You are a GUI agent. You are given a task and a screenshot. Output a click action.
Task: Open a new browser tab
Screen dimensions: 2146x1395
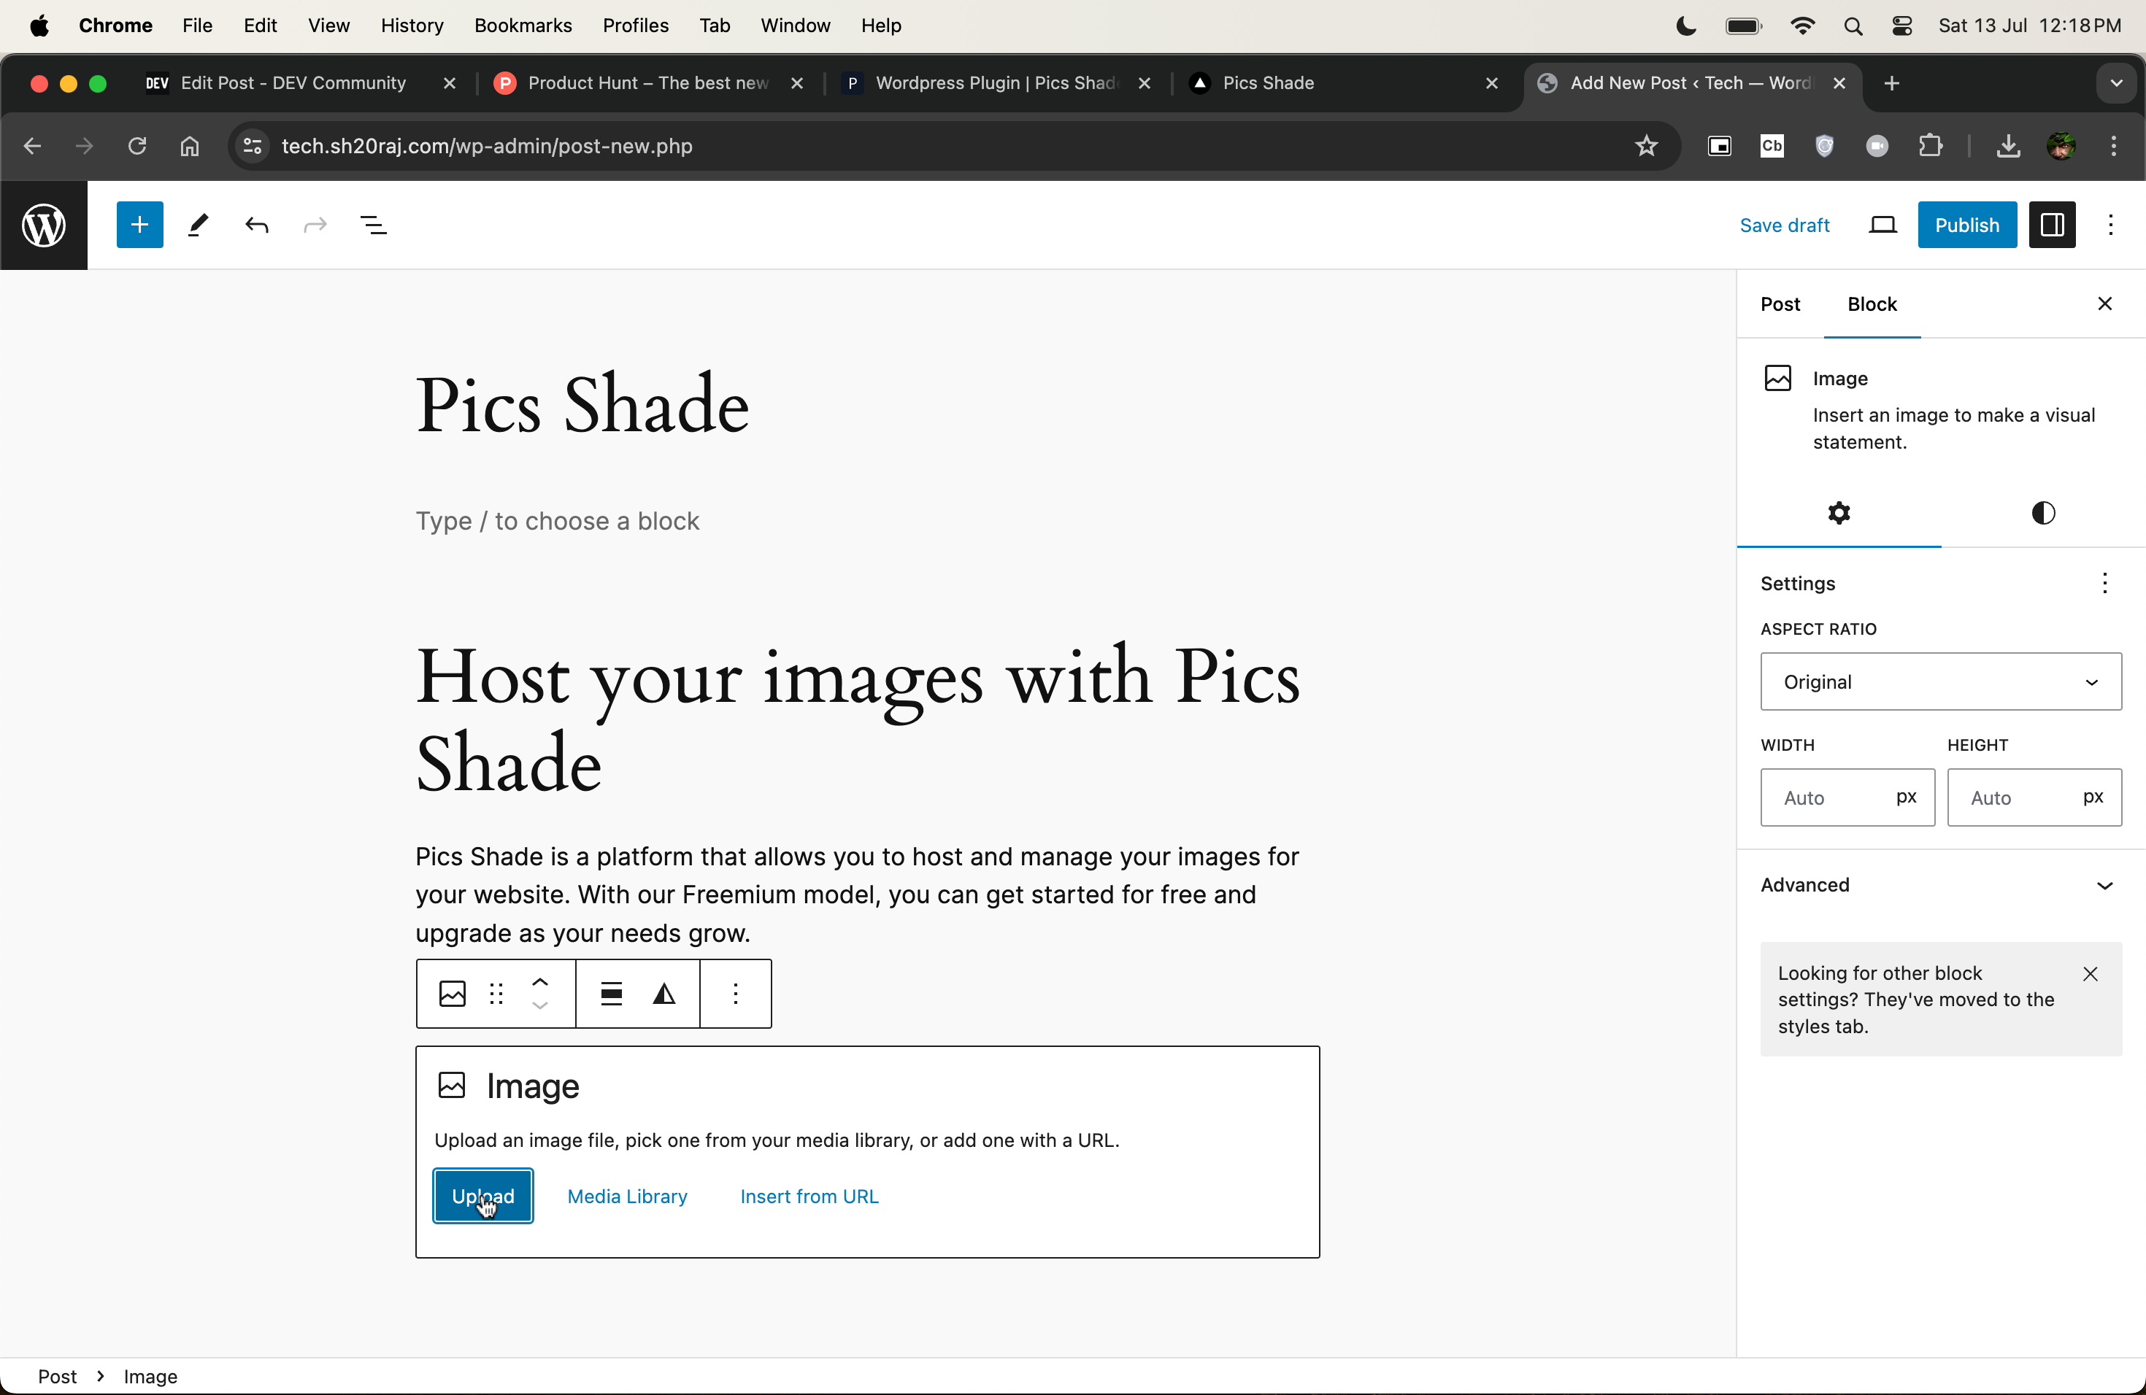coord(1892,83)
